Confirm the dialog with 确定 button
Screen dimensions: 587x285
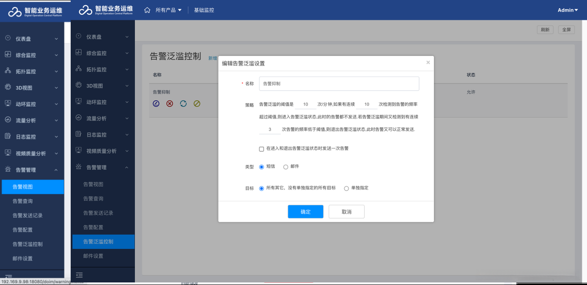[x=305, y=211]
